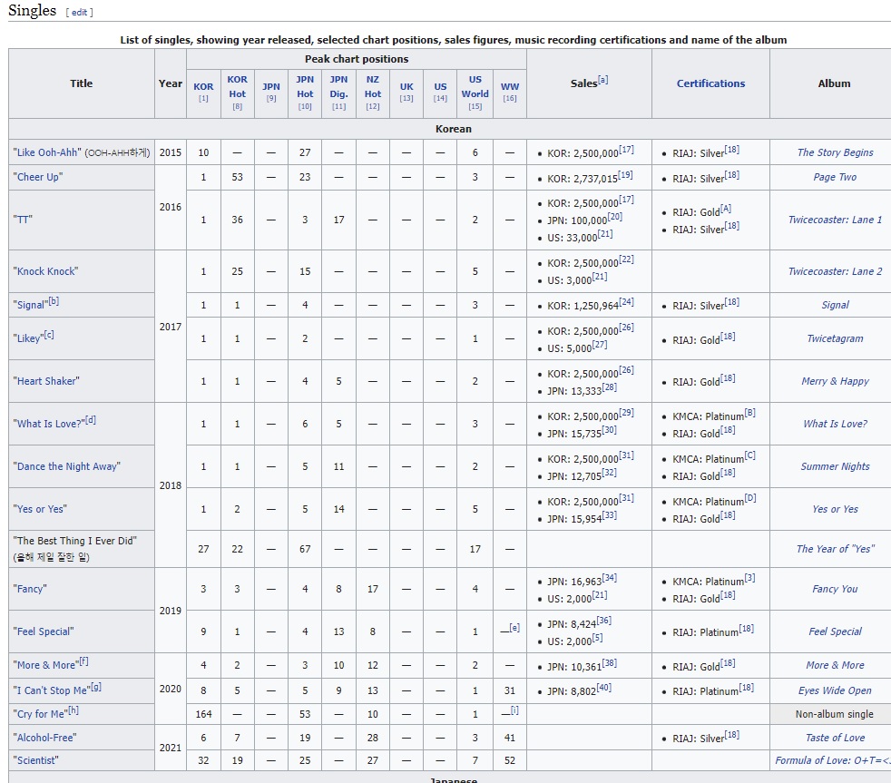Open Twicecoaster: Lane 1 album link

click(x=835, y=220)
